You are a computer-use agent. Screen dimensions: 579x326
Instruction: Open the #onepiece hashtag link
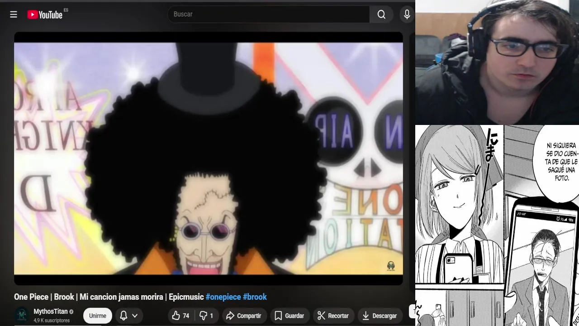[223, 297]
